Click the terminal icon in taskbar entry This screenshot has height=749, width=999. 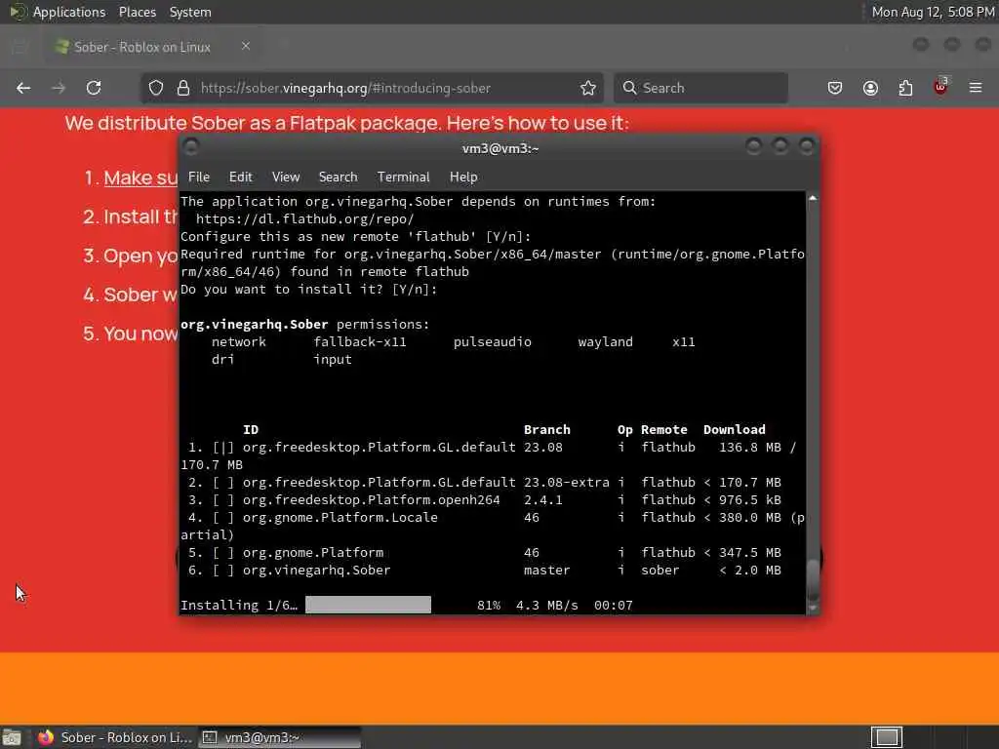pos(210,737)
